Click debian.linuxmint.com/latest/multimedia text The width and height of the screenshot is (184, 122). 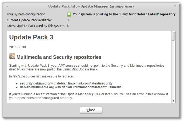click(x=92, y=87)
